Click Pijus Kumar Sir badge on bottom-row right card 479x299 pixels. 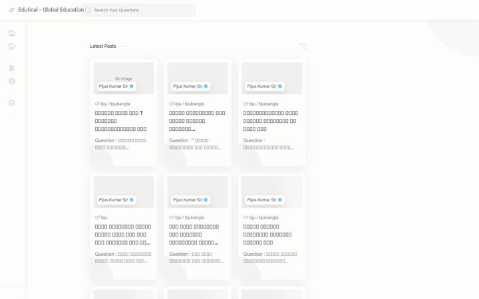(x=265, y=200)
